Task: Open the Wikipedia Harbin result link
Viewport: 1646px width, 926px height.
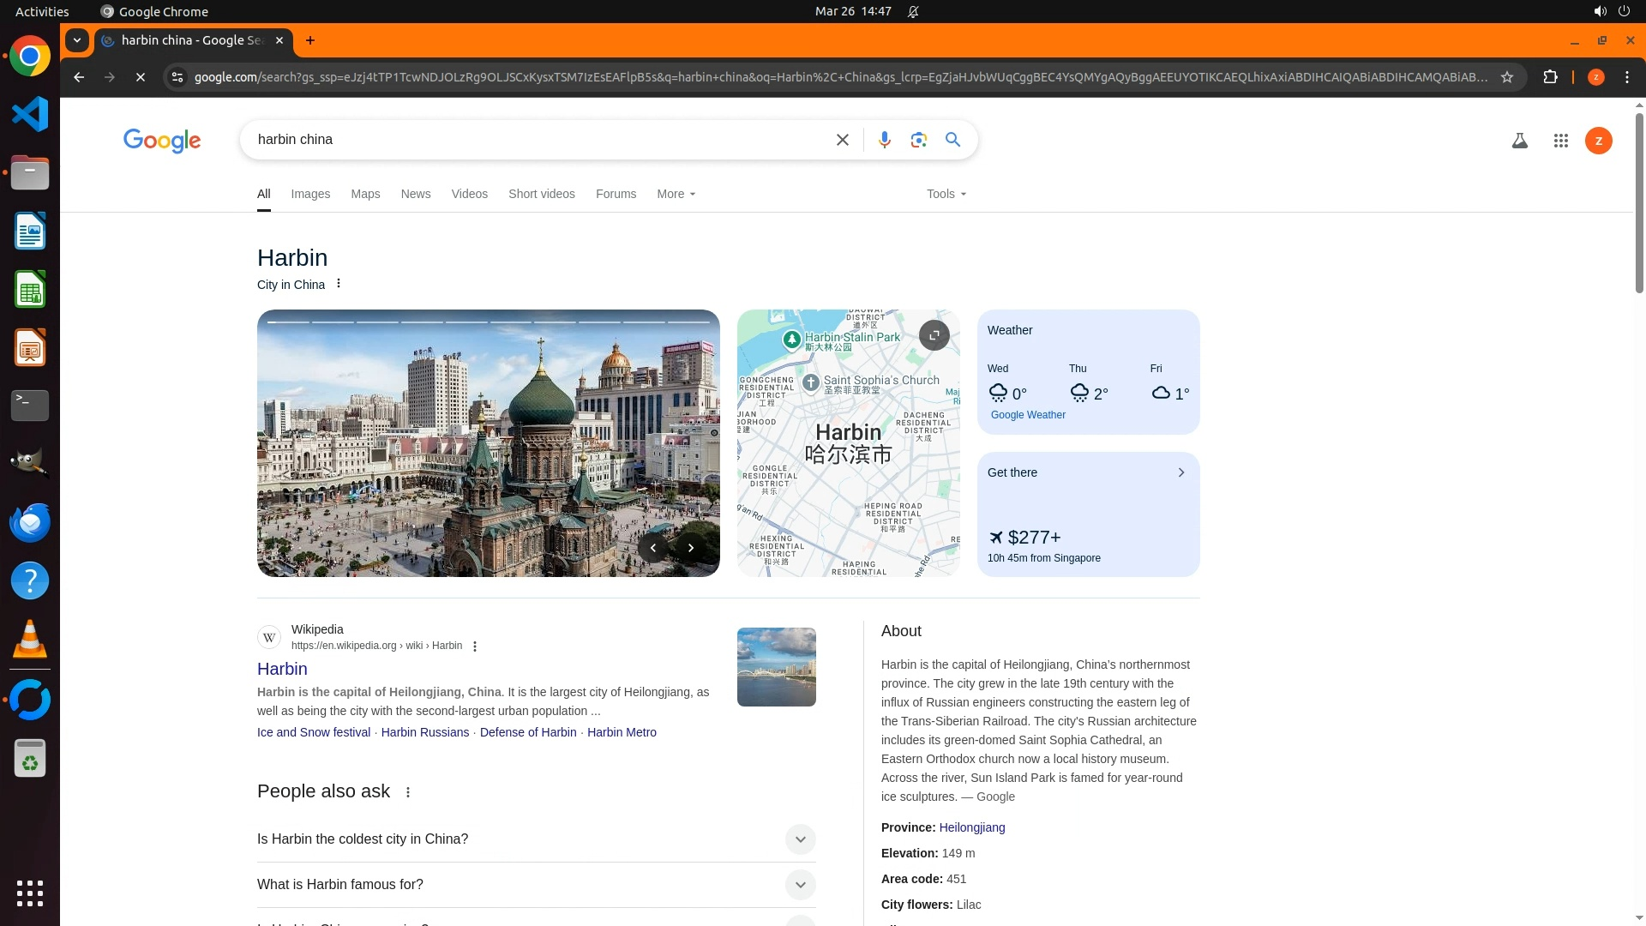Action: [282, 669]
